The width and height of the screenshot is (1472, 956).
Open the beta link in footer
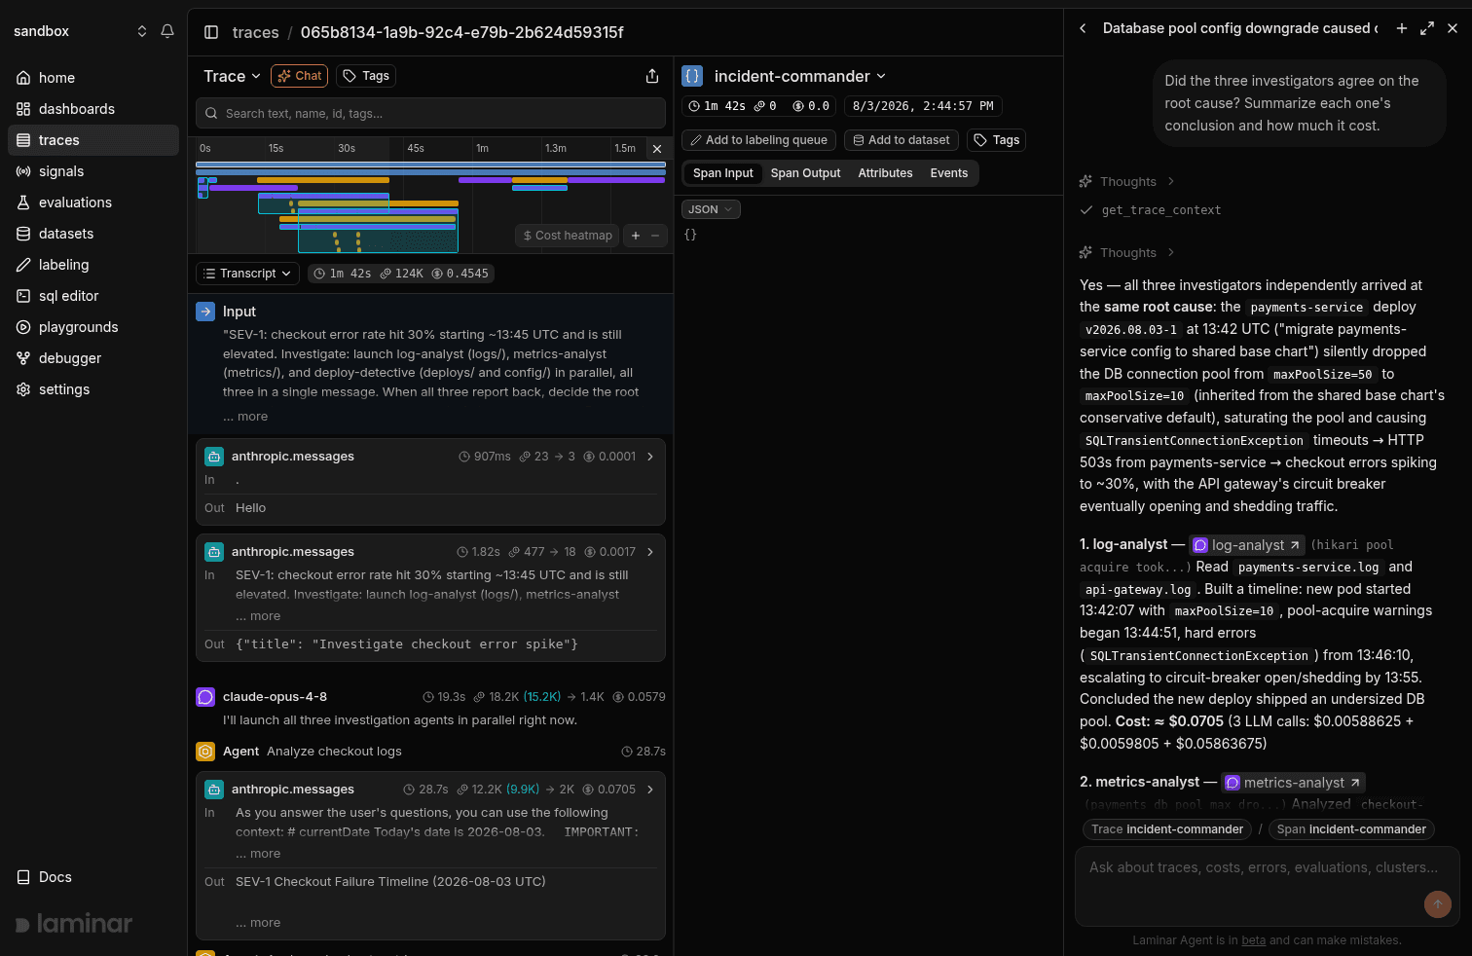tap(1254, 940)
